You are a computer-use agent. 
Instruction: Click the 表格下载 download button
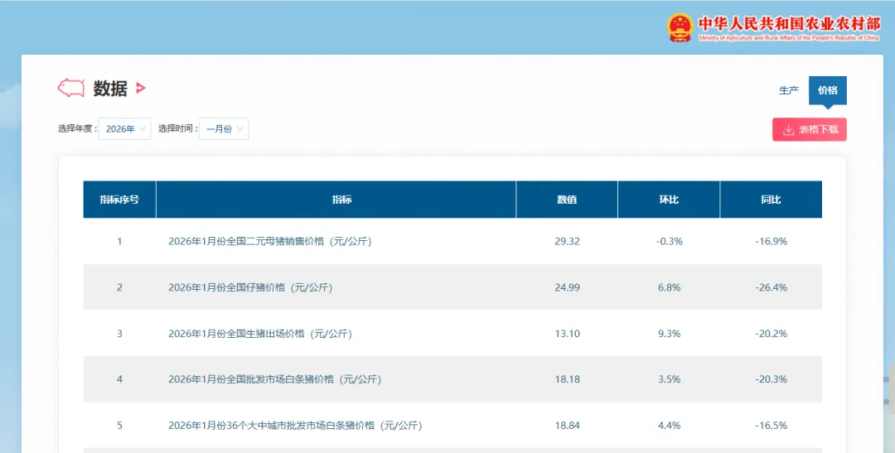point(810,129)
